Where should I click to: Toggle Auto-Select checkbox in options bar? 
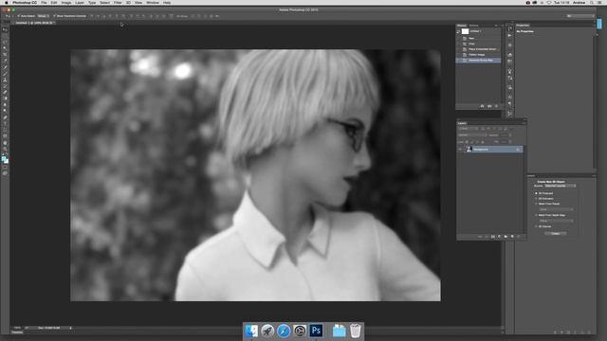point(18,16)
